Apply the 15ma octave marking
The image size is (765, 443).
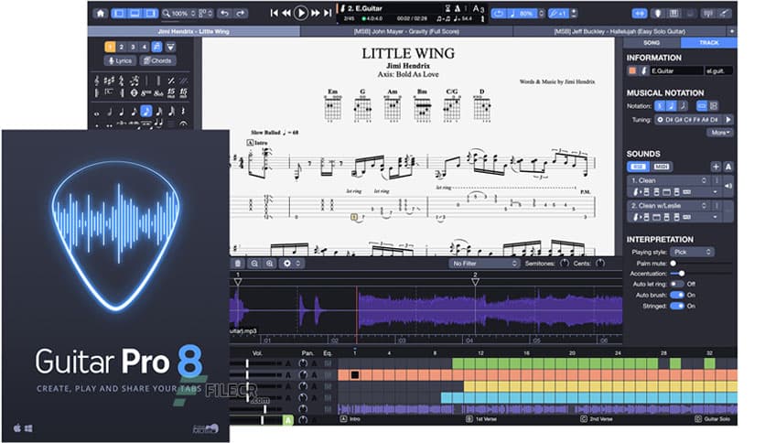click(x=171, y=92)
